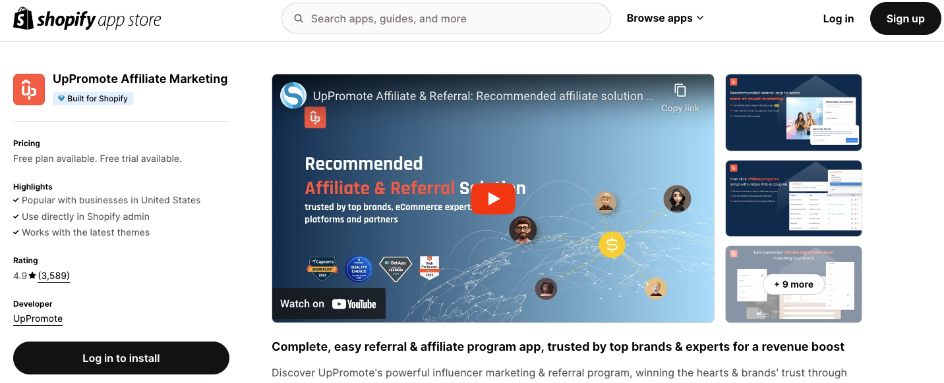Open the word-of-mouth marketing screenshot thumbnail
This screenshot has width=944, height=383.
tap(794, 113)
